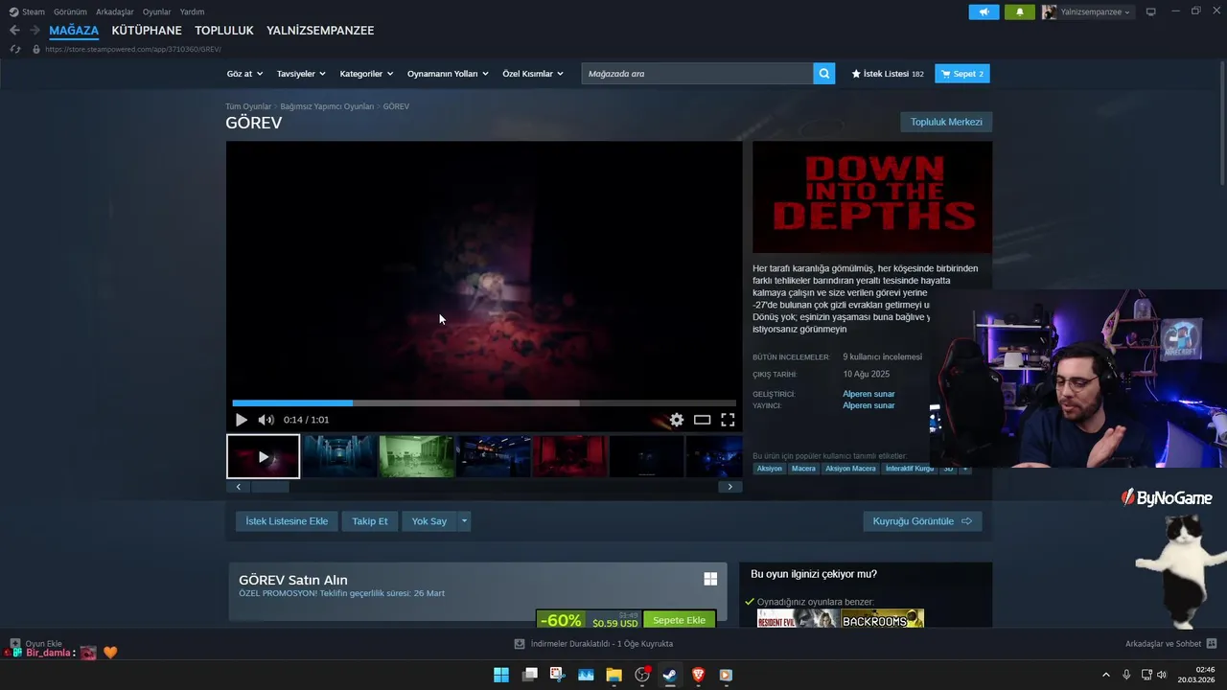Open the green notifications bell
1227x690 pixels.
click(x=1019, y=11)
